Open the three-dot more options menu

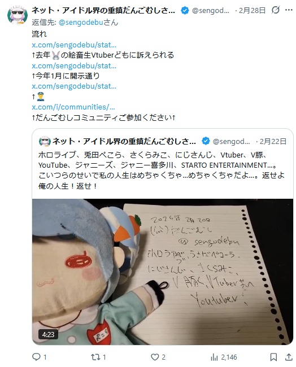[289, 10]
